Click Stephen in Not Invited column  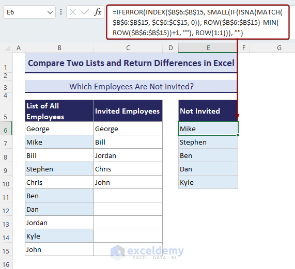click(208, 142)
